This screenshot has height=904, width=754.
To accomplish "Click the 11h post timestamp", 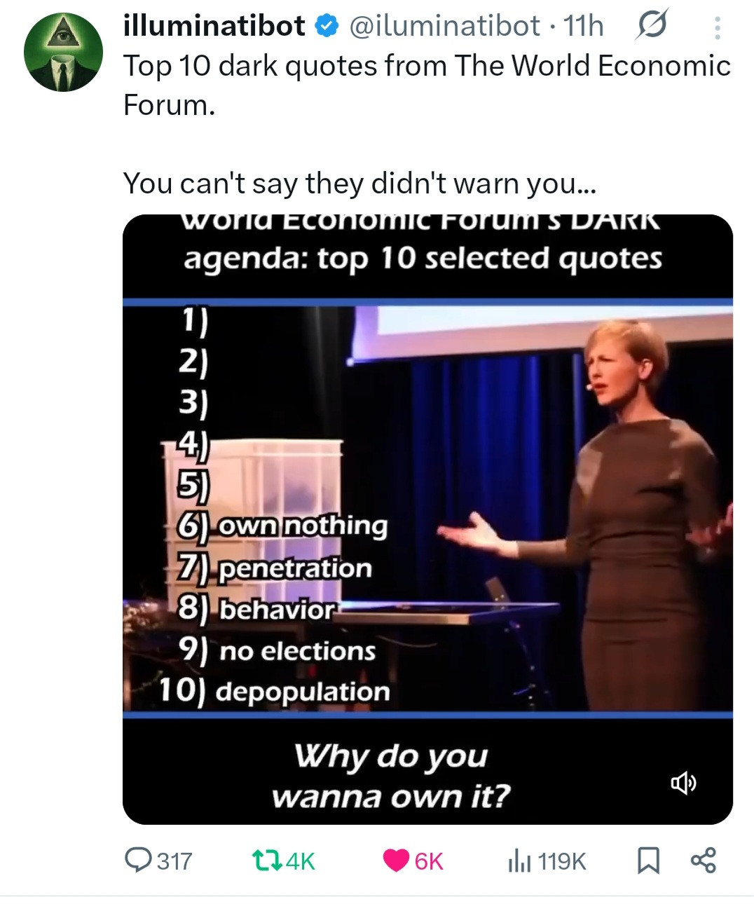I will 583,26.
